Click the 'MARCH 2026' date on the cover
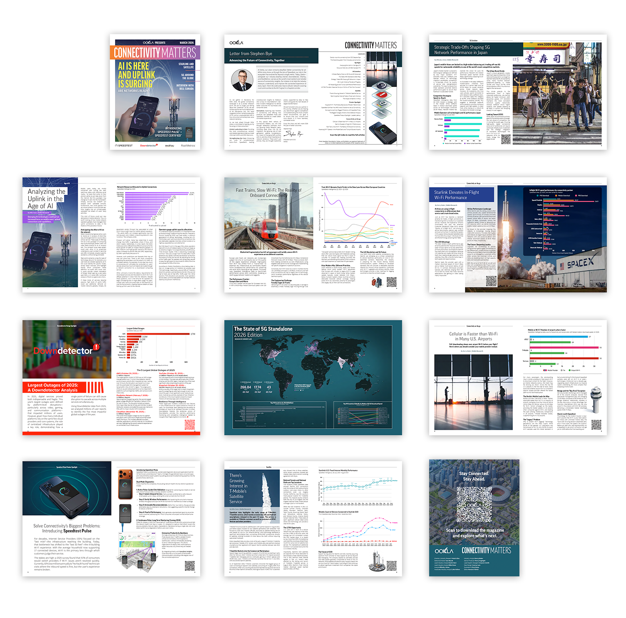 [x=186, y=42]
